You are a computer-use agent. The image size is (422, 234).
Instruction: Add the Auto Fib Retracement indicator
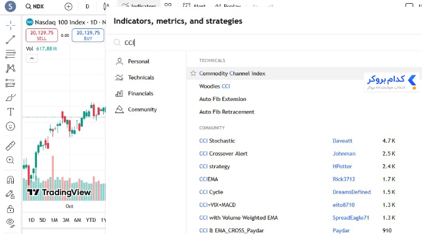point(227,112)
